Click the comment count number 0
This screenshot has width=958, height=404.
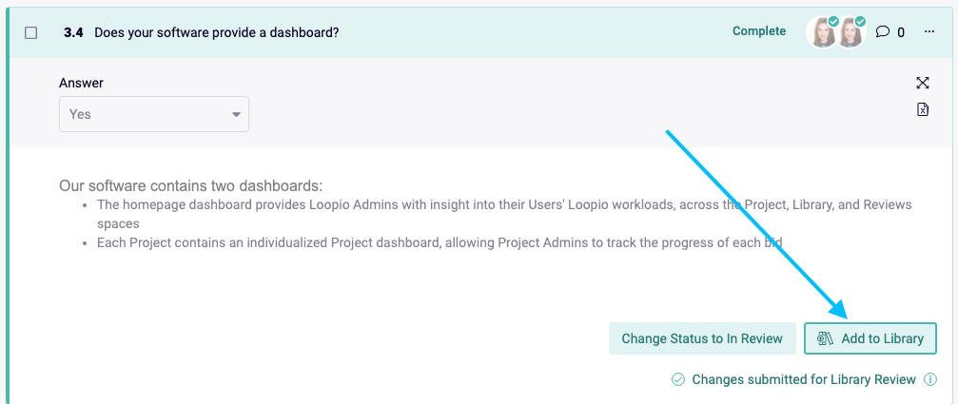tap(901, 32)
